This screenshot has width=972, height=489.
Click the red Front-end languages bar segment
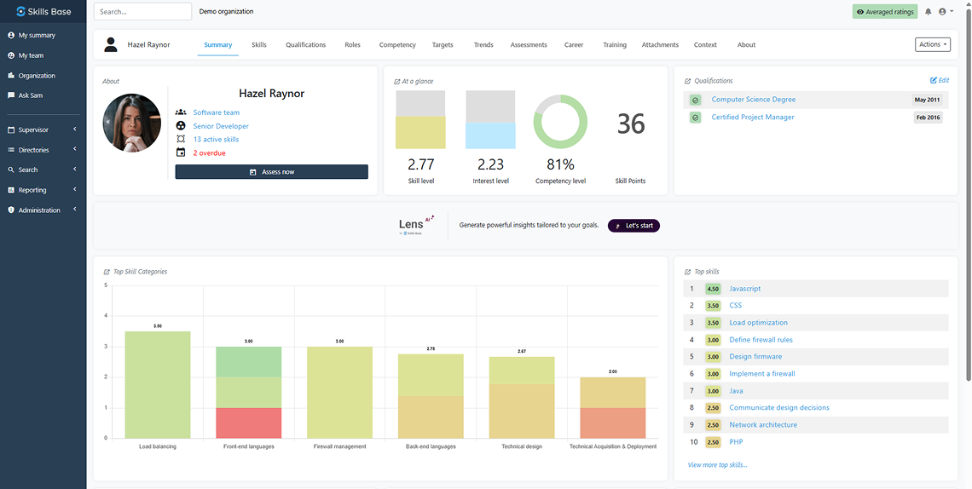248,423
